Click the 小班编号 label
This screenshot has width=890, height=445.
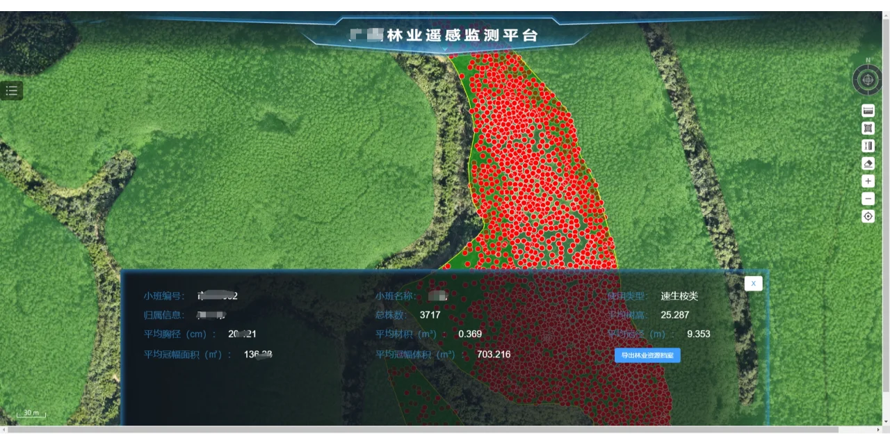pyautogui.click(x=164, y=296)
